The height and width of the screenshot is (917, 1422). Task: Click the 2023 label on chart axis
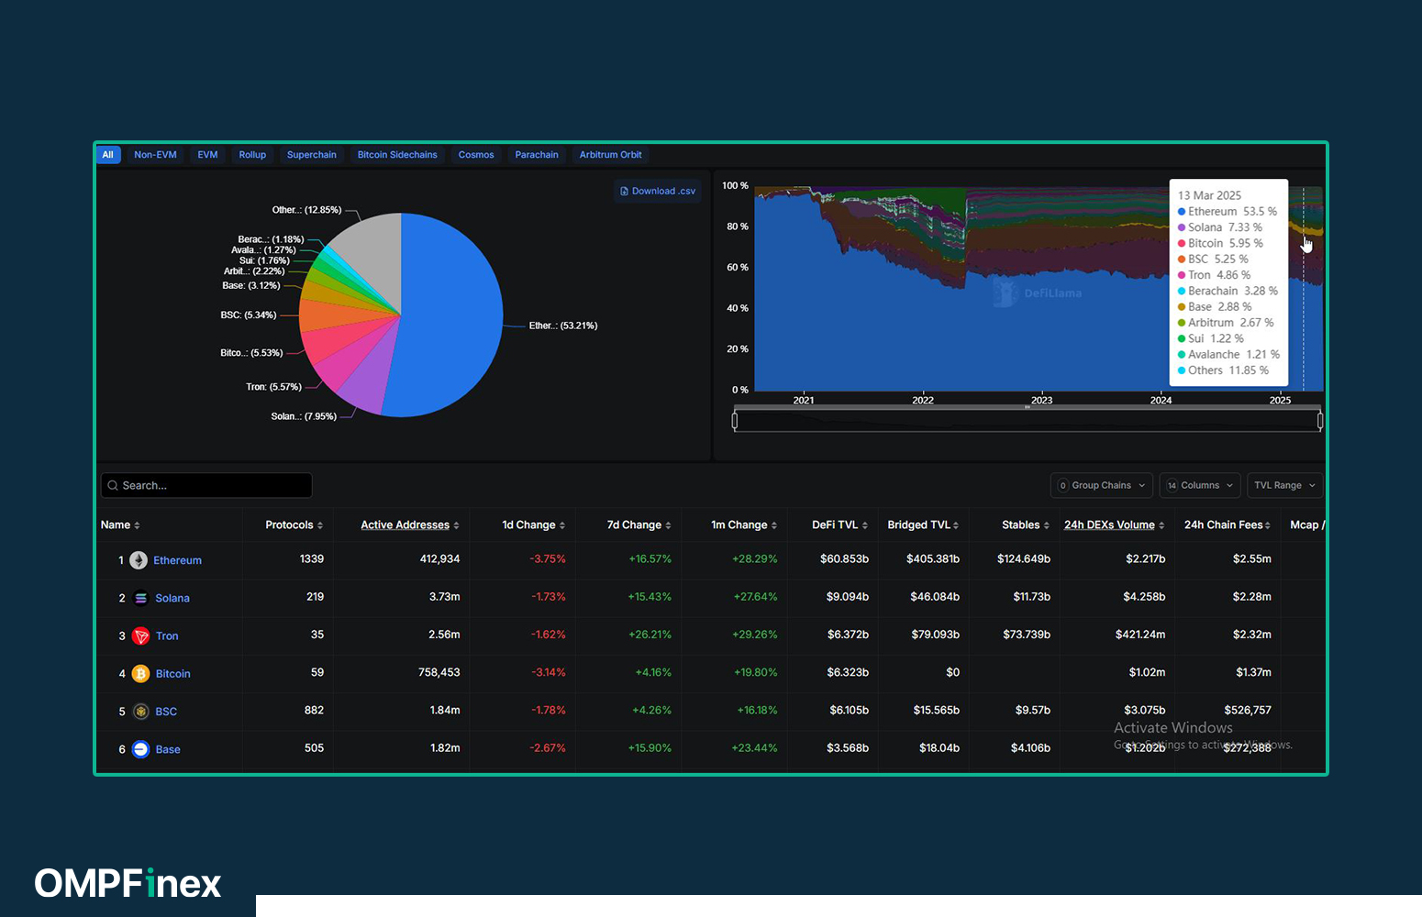[x=1041, y=400]
